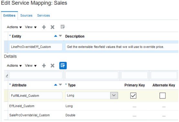The height and width of the screenshot is (122, 179).
Task: Click the Attribute filter box
Action: click(36, 75)
